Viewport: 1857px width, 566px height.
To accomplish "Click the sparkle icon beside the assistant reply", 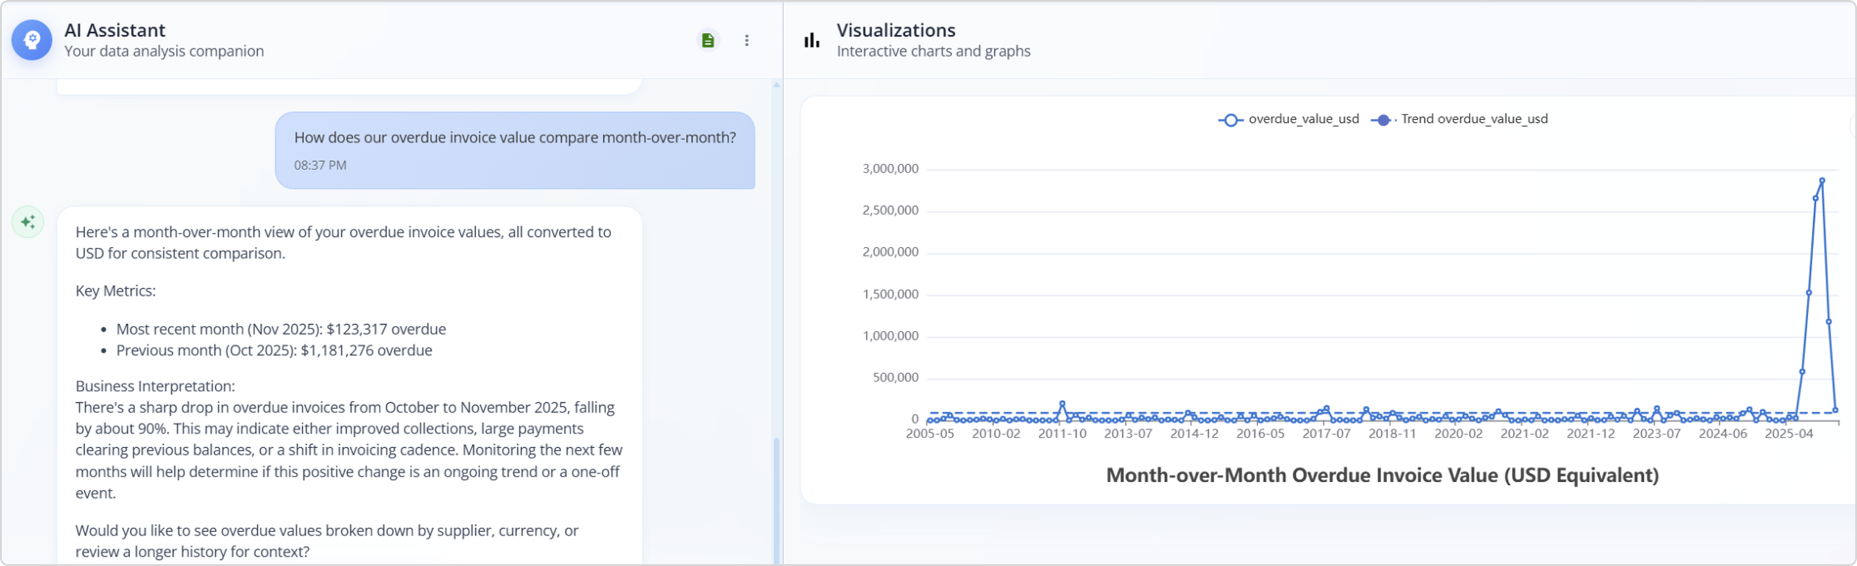I will click(28, 222).
